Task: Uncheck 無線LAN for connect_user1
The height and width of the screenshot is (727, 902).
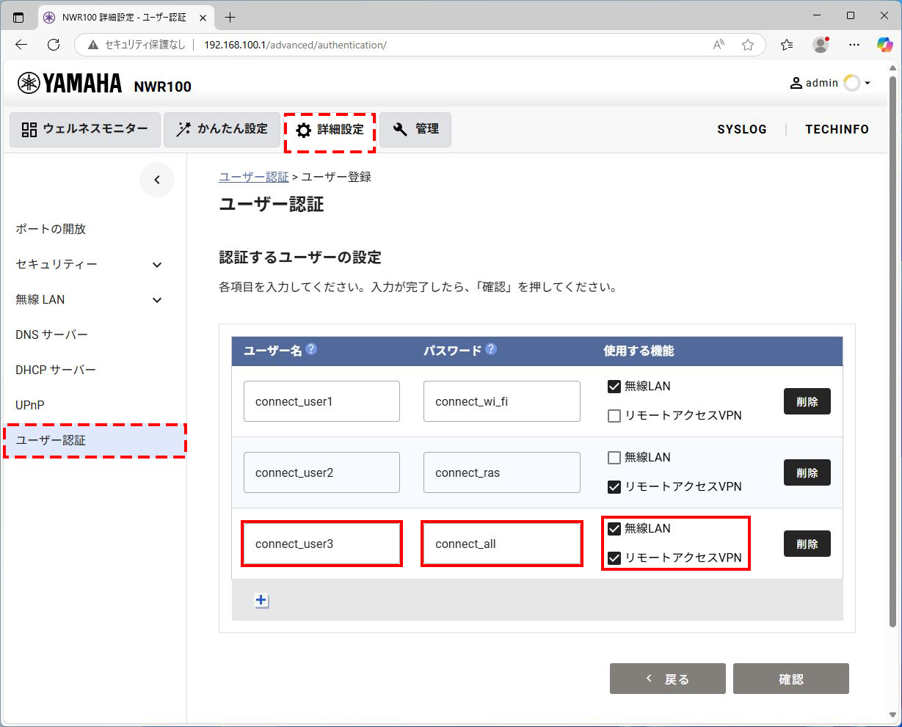Action: coord(614,386)
